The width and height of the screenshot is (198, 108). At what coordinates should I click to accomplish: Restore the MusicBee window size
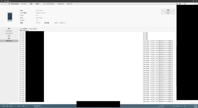[x=193, y=1]
